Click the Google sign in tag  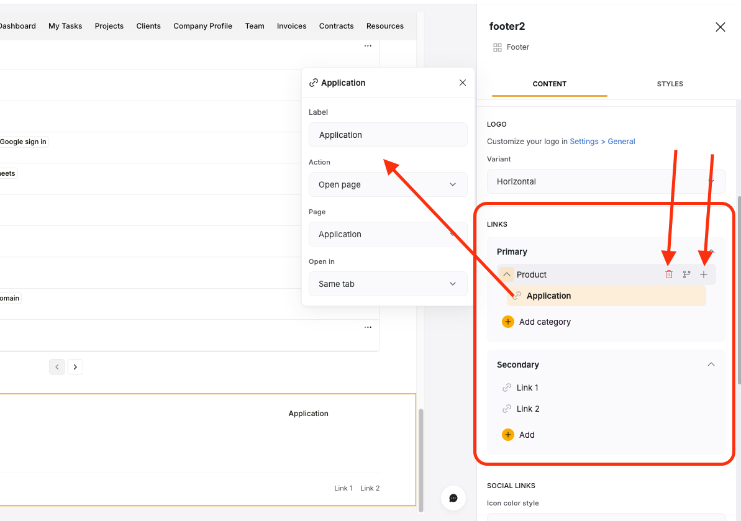point(23,142)
